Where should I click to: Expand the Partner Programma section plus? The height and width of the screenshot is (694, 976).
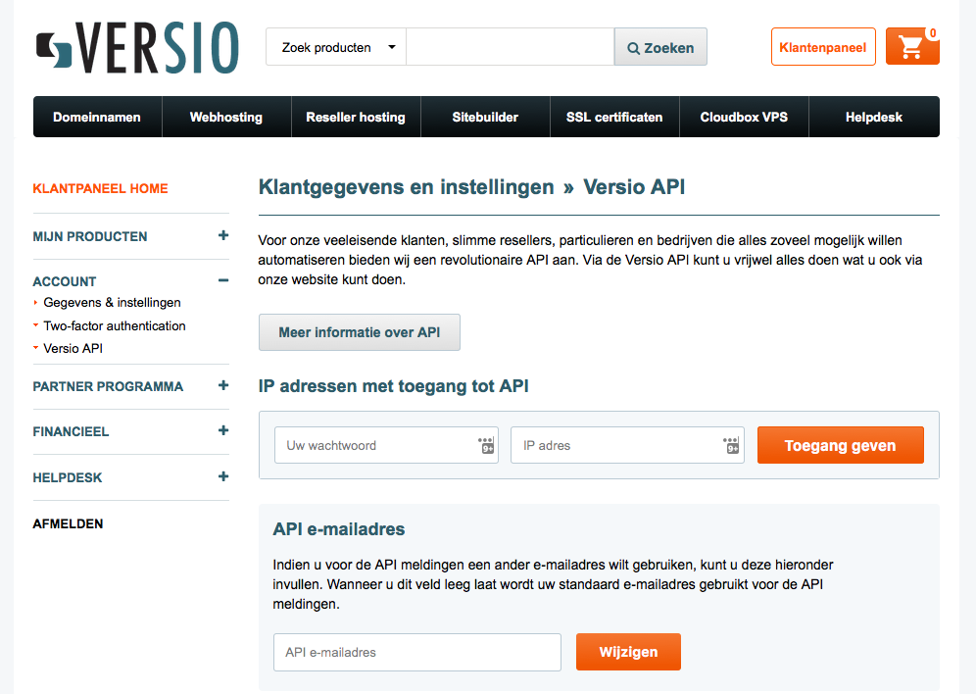pos(223,385)
